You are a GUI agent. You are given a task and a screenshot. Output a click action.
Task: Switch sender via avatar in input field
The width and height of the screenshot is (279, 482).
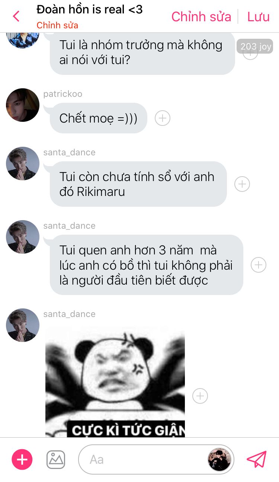pos(219,459)
